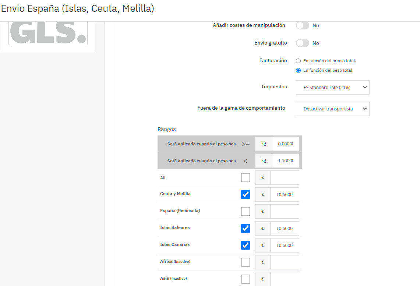Select billing by total price radio
The image size is (420, 286).
coord(299,61)
